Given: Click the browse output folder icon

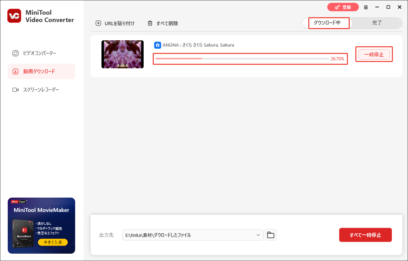Looking at the screenshot, I should point(271,235).
